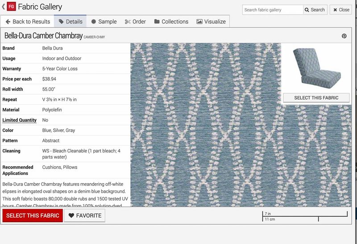Click the fabric description paragraph
Screen dimensions: 357x244
pos(65,195)
